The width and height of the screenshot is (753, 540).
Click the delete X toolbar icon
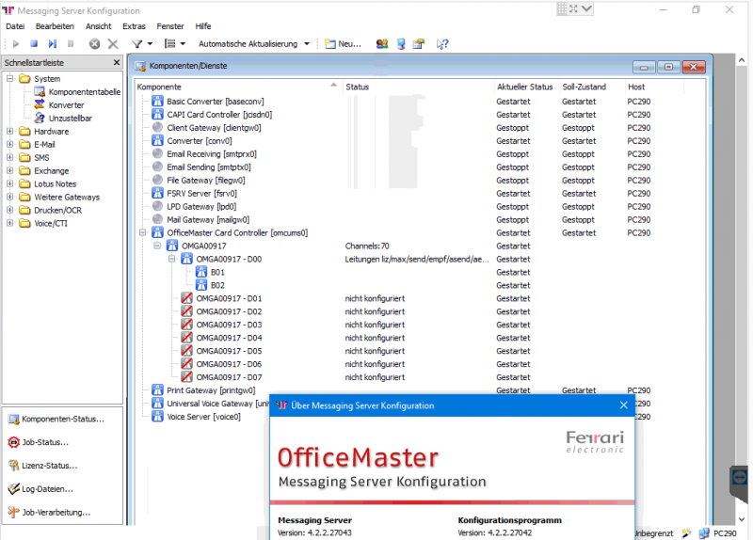[x=113, y=43]
